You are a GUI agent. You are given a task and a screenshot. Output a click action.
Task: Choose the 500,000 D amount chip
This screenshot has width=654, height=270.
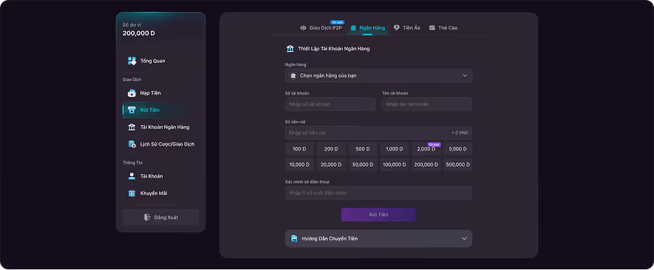[x=458, y=165]
